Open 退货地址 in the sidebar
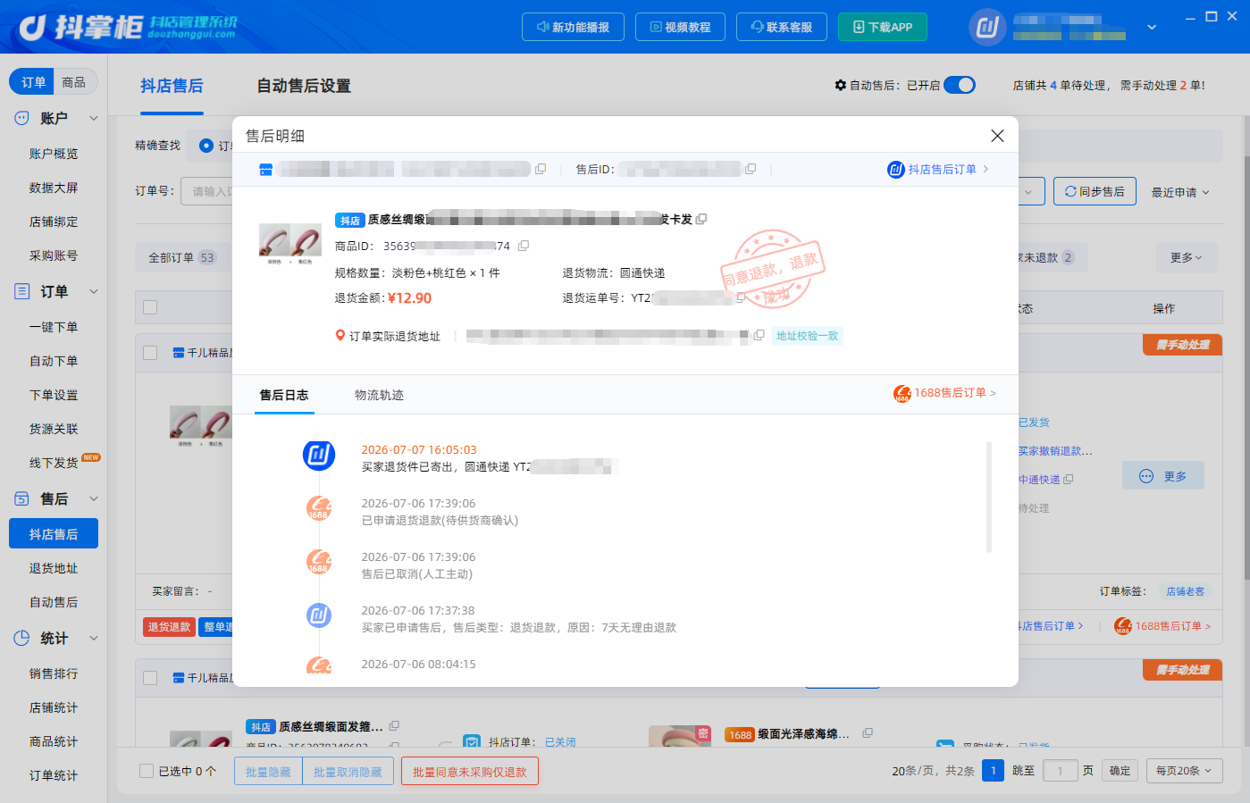1250x803 pixels. coord(54,568)
